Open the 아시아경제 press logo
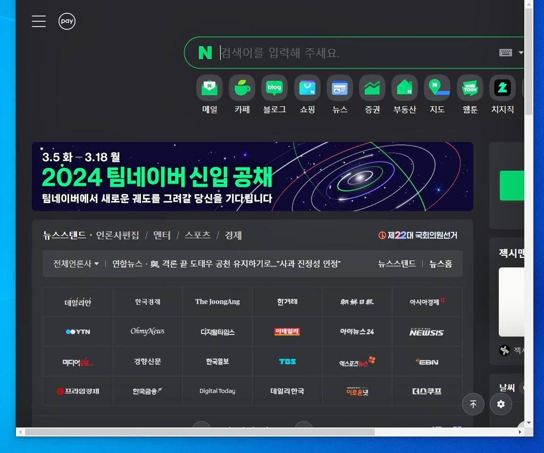544x453 pixels. coord(426,302)
